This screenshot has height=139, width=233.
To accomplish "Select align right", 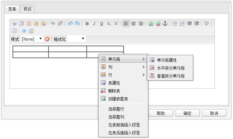I will point(141,23).
